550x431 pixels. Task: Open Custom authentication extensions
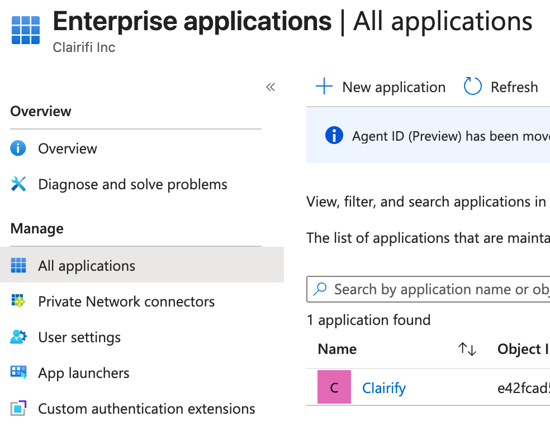coord(146,409)
